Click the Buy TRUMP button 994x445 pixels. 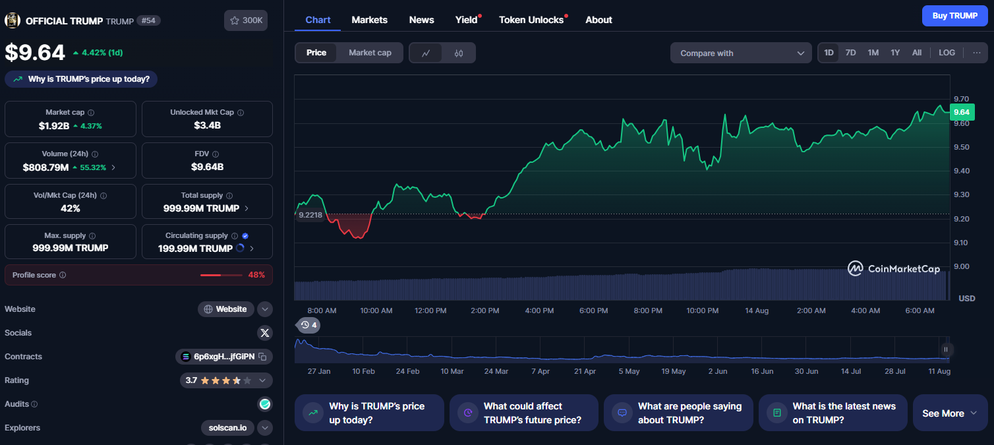pos(955,15)
